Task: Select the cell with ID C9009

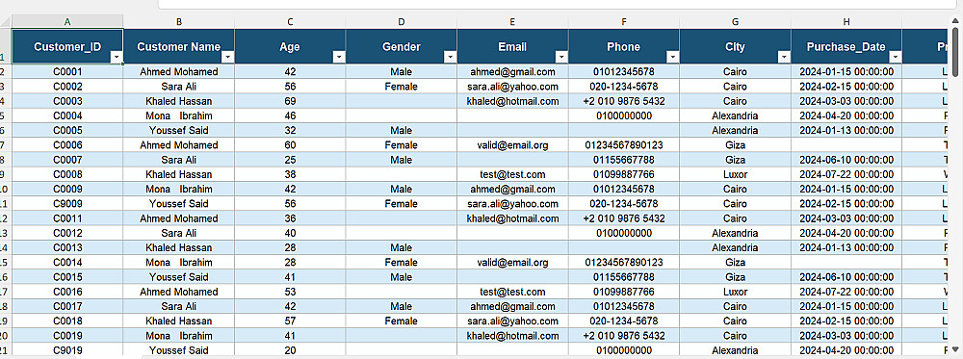Action: pyautogui.click(x=67, y=204)
